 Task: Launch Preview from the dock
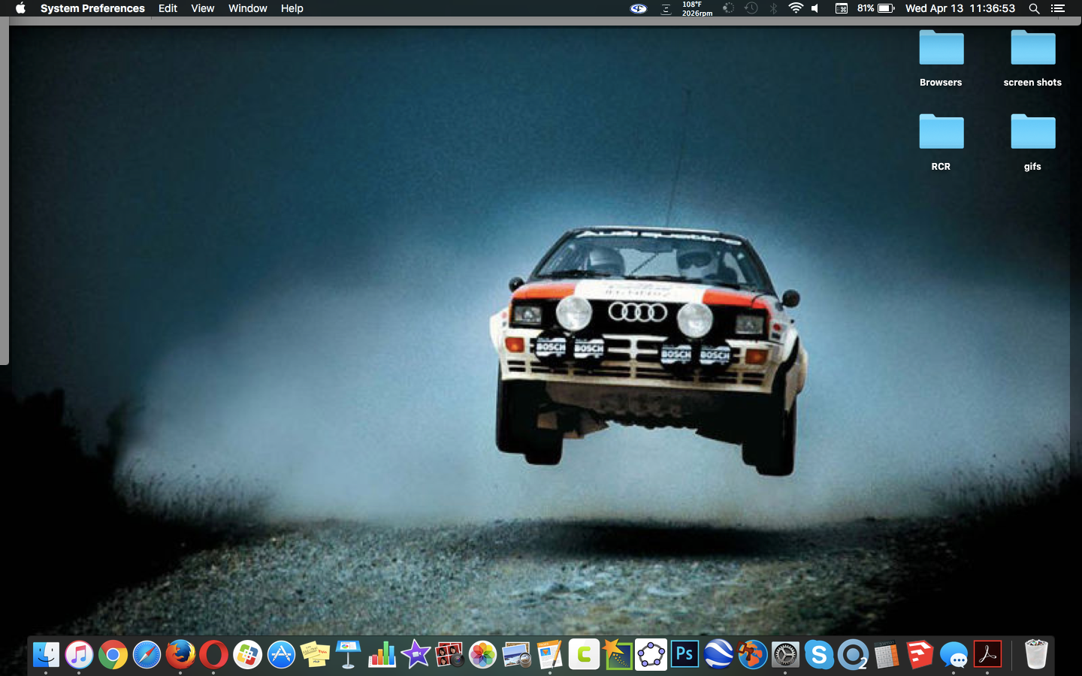pos(516,655)
